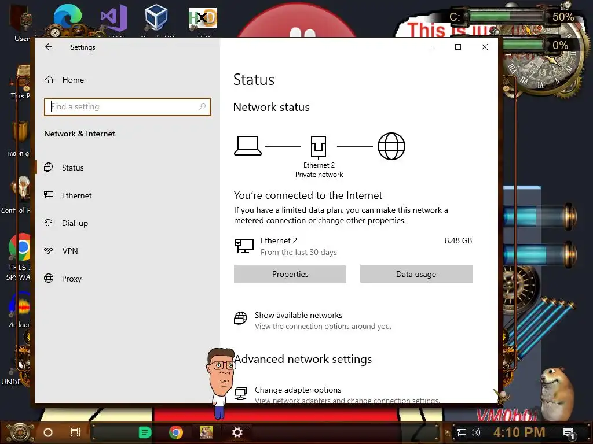Viewport: 593px width, 444px height.
Task: Open Cortana circle on taskbar
Action: click(48, 432)
